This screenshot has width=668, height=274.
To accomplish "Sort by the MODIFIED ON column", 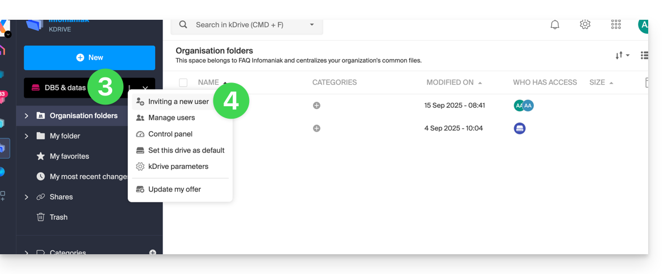I will pos(450,82).
